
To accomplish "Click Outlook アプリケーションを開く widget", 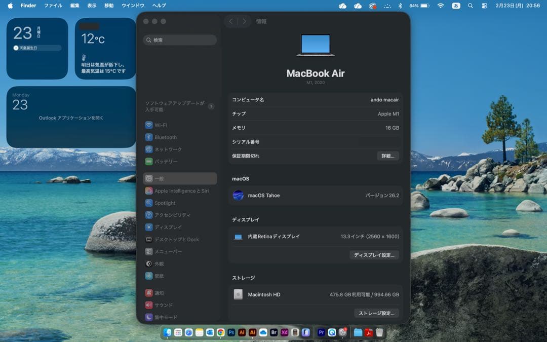I will coord(71,117).
